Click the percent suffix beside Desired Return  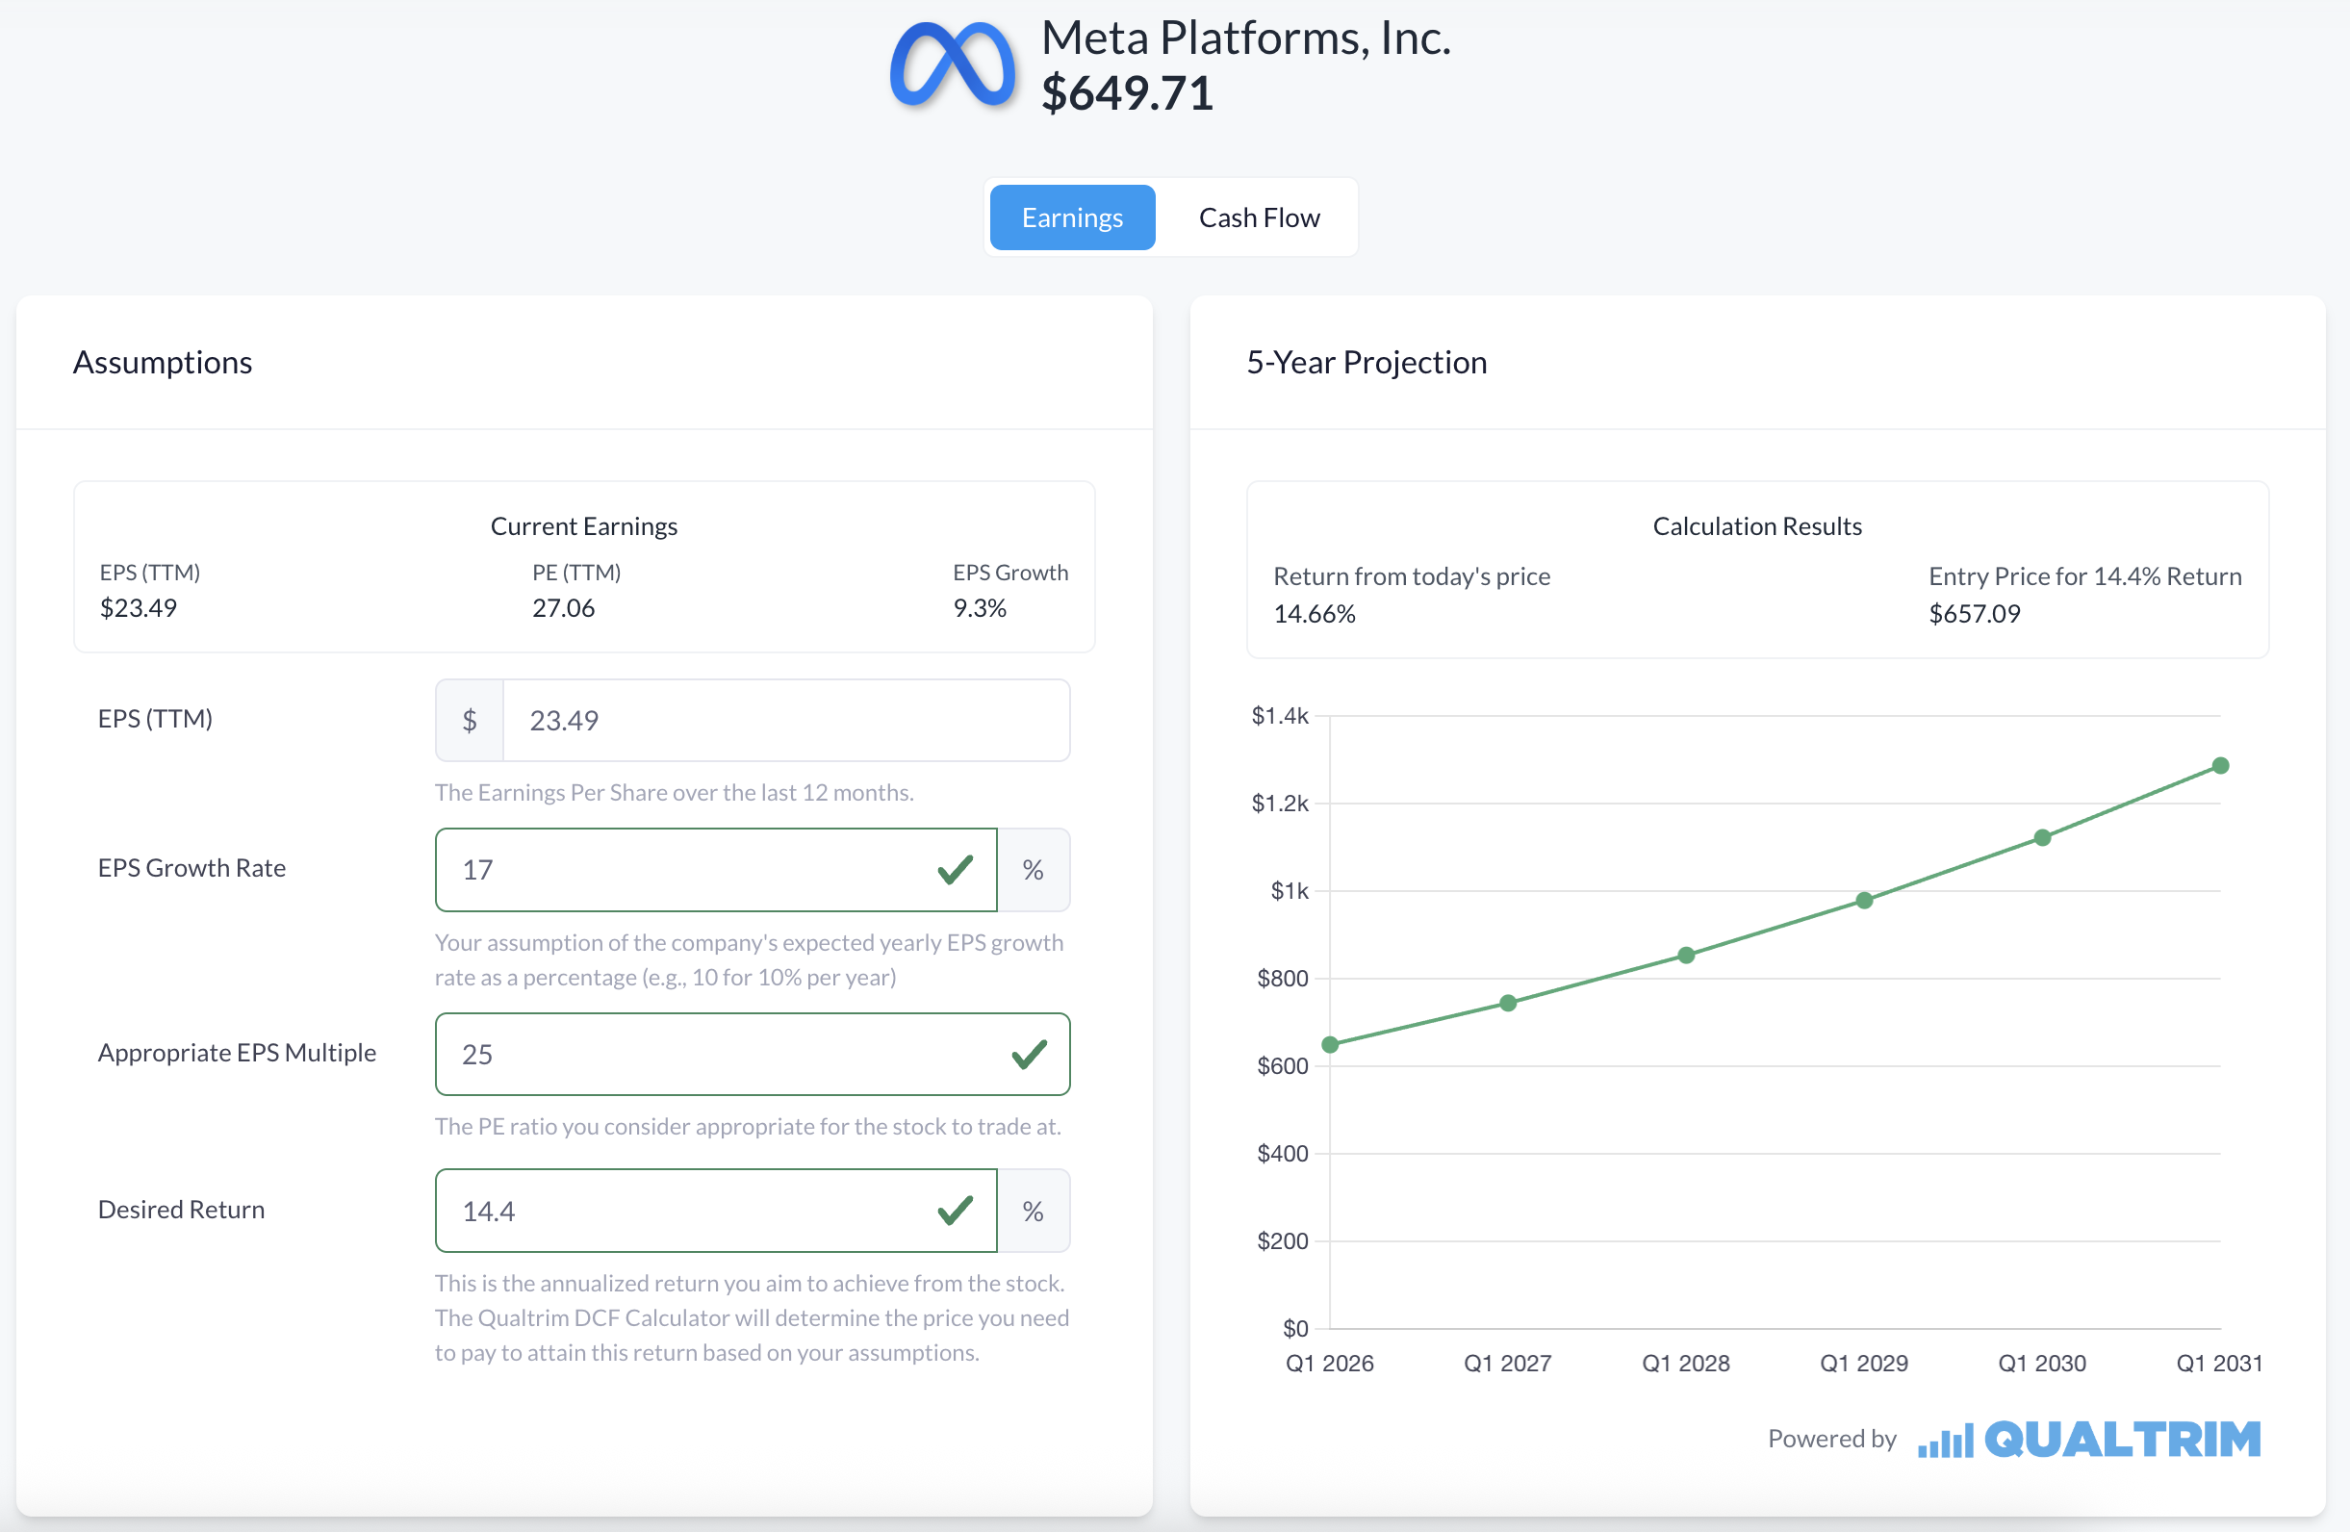tap(1033, 1212)
